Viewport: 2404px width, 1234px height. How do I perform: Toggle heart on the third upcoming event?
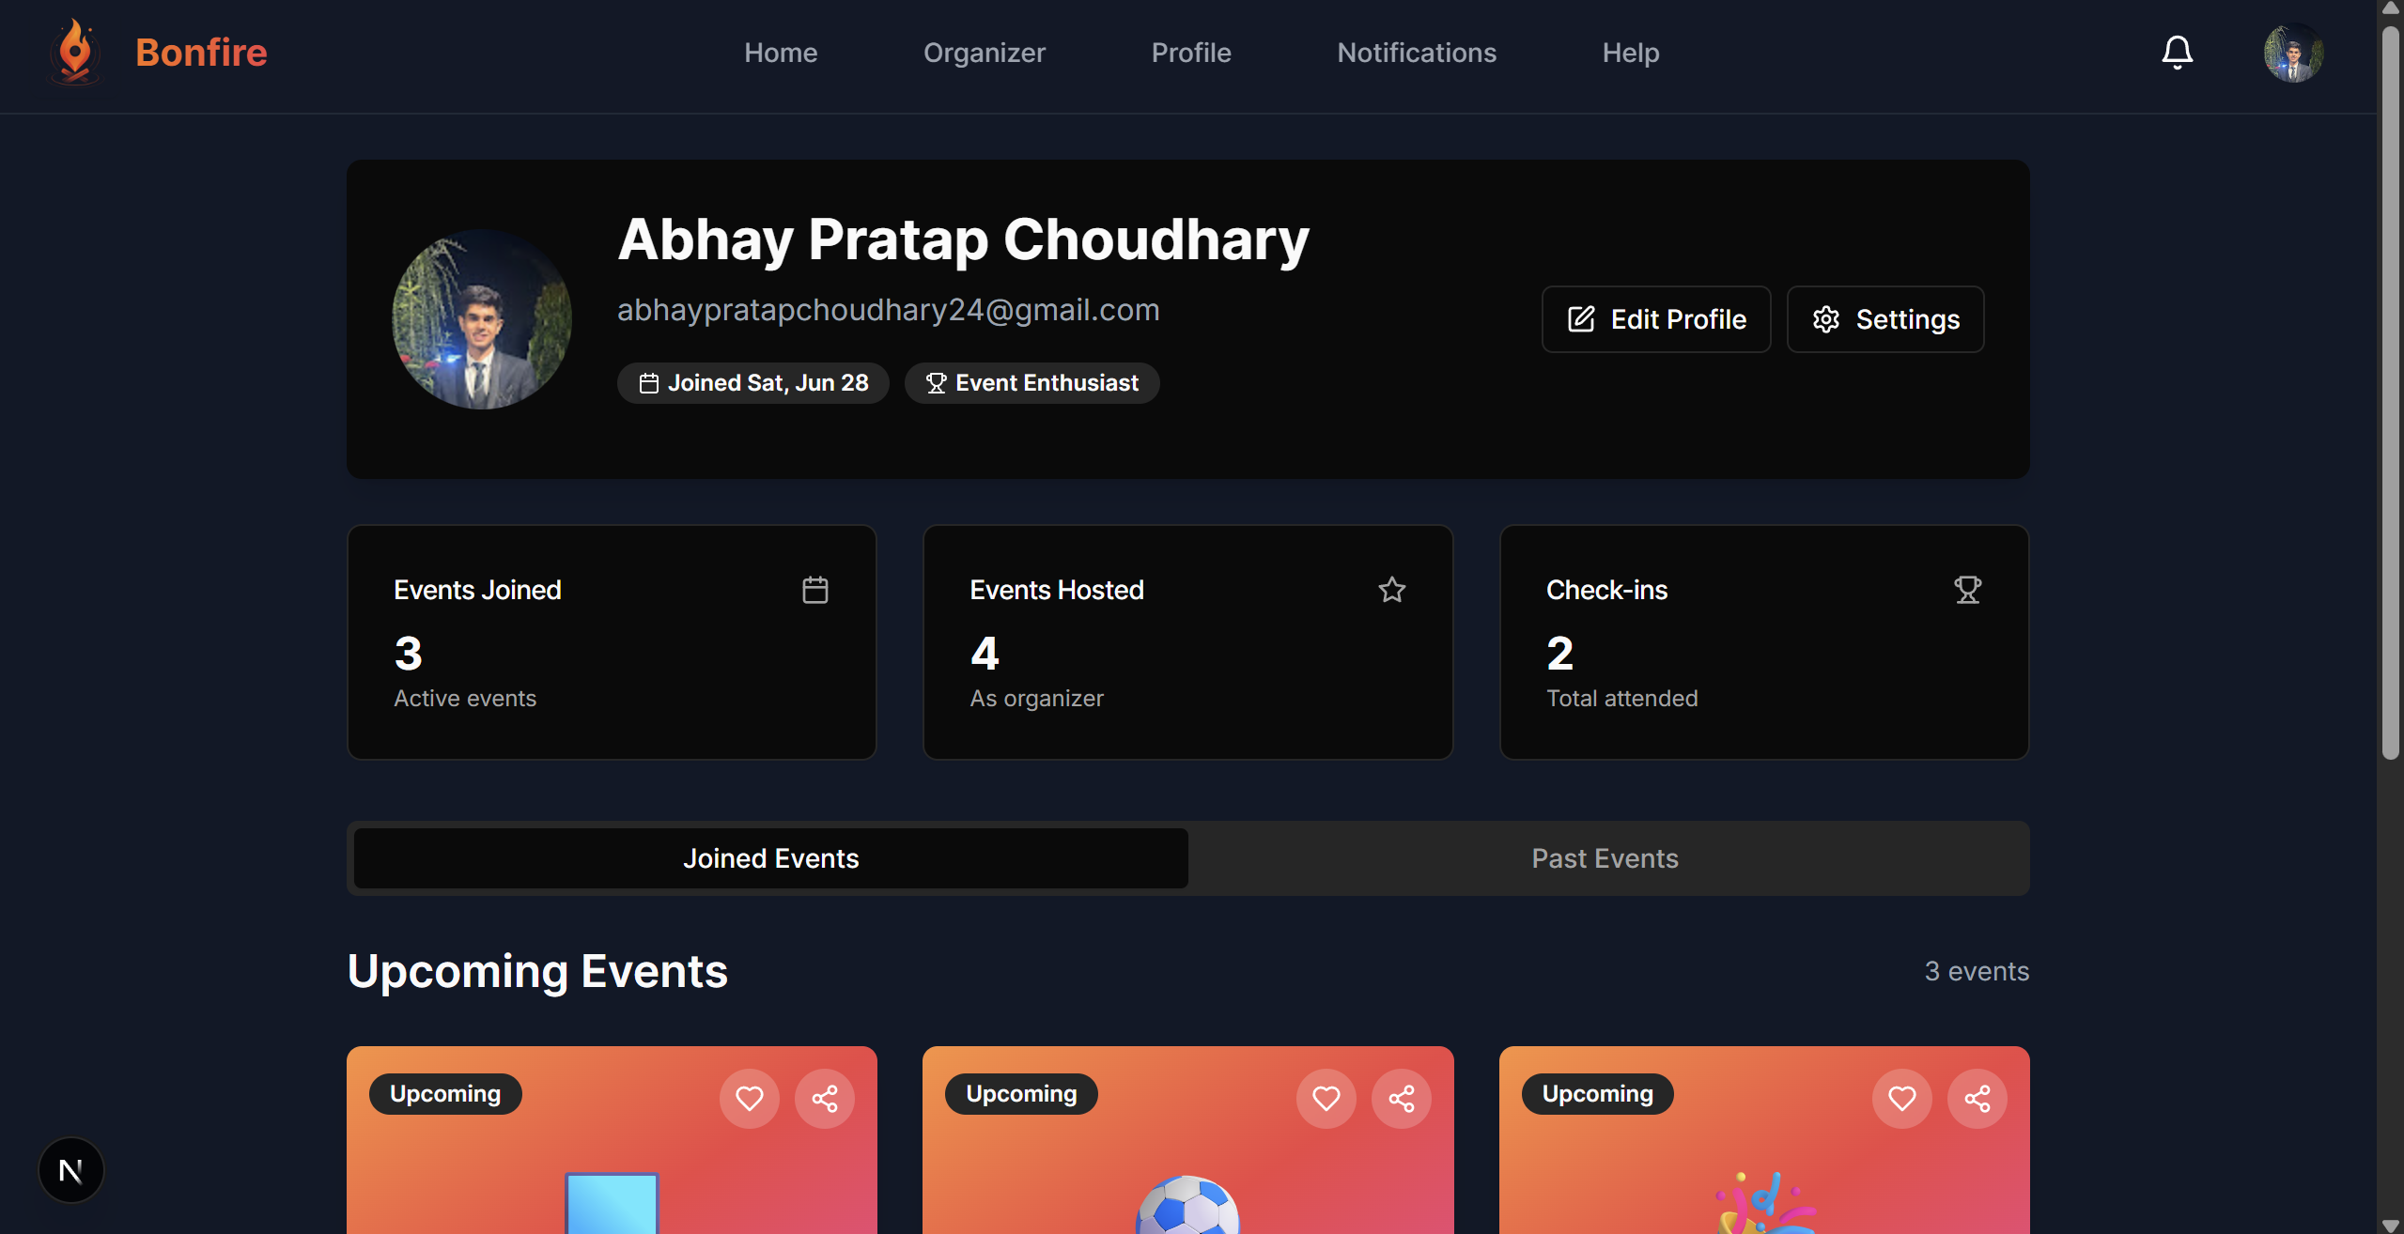click(1901, 1098)
